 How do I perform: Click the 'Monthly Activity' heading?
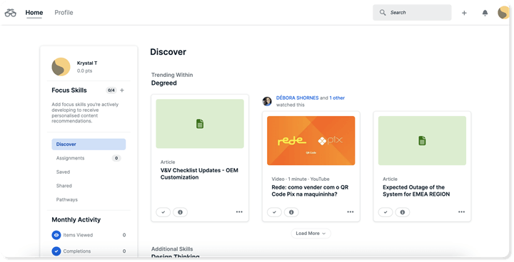[x=76, y=220]
